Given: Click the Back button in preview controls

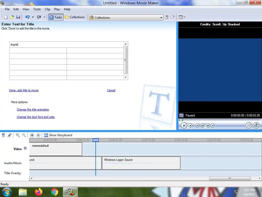Looking at the screenshot, I should [197, 125].
